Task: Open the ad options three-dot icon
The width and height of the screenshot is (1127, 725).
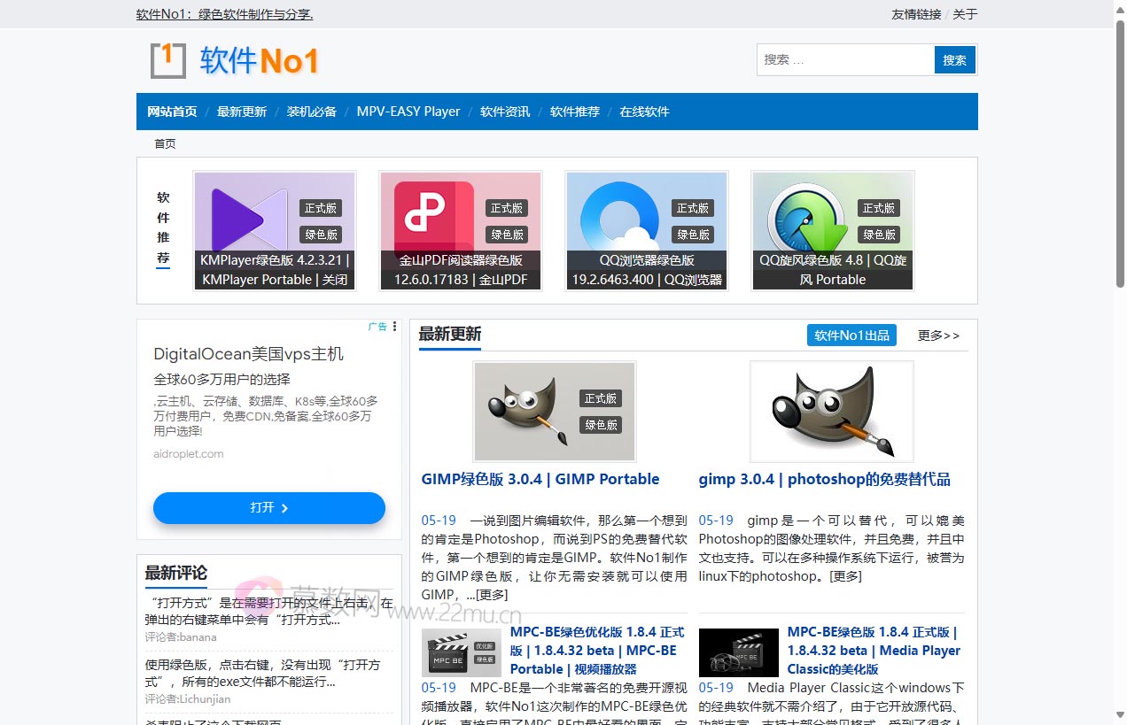Action: (x=396, y=327)
